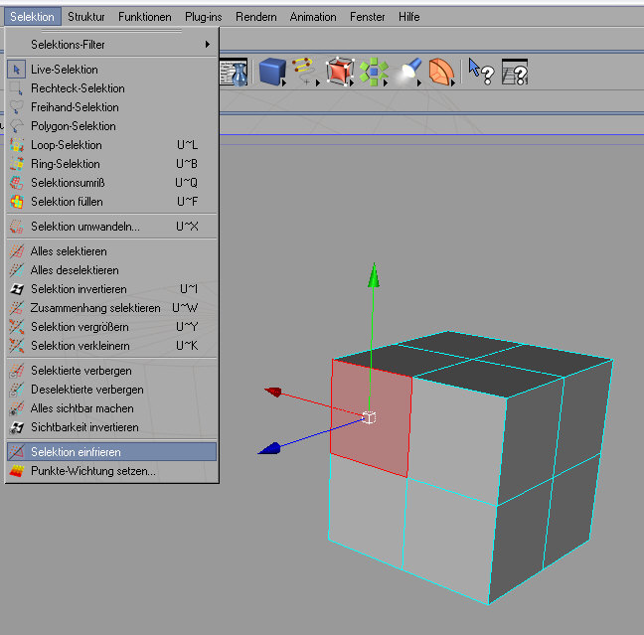
Task: Open the Plug-ins menu
Action: 204,17
